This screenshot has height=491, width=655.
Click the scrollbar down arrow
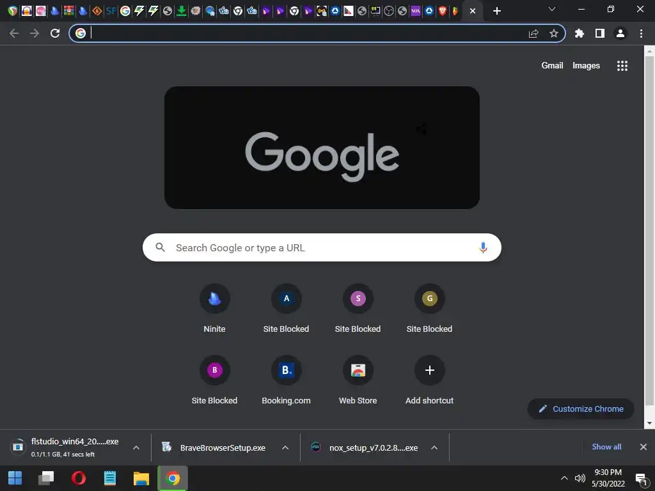(649, 423)
